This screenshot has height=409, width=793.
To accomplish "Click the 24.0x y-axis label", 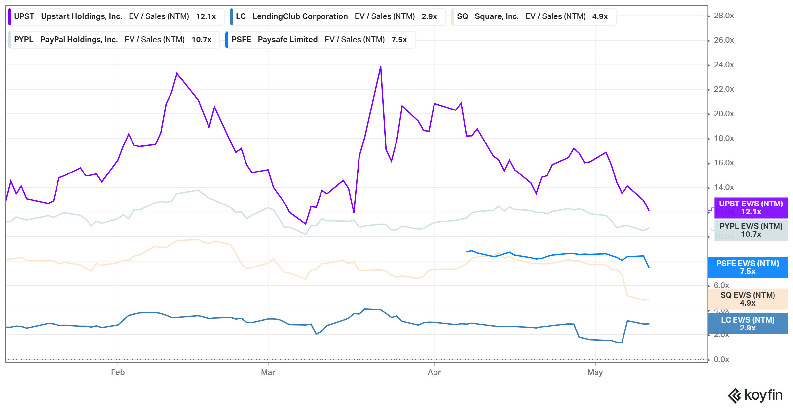I will 724,65.
